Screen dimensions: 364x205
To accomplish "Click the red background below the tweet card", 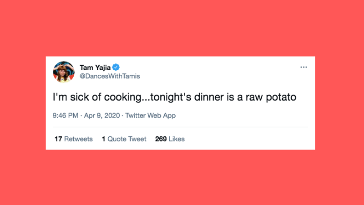I will [x=182, y=178].
